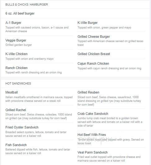
Task: Choose Cajun Ranch Chicken
Action: tap(93, 63)
